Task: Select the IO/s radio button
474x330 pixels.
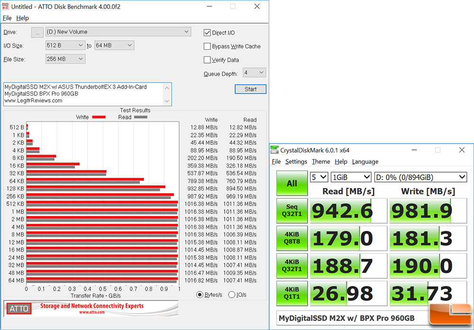Action: (x=232, y=294)
